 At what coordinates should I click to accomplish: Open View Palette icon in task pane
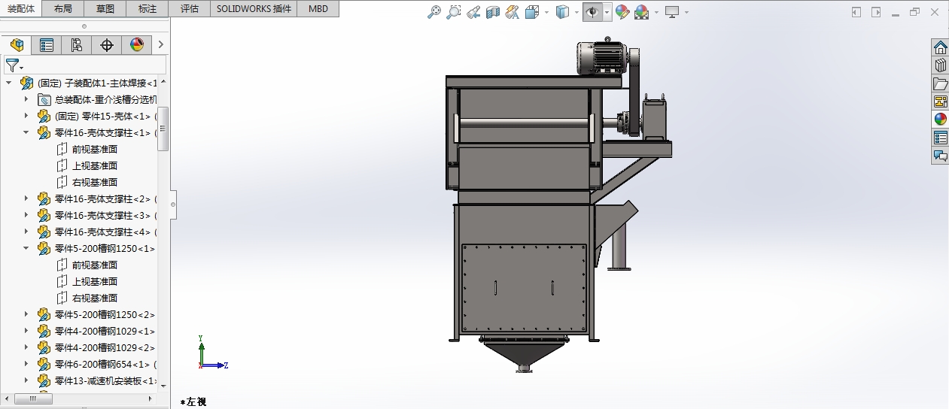tap(940, 101)
